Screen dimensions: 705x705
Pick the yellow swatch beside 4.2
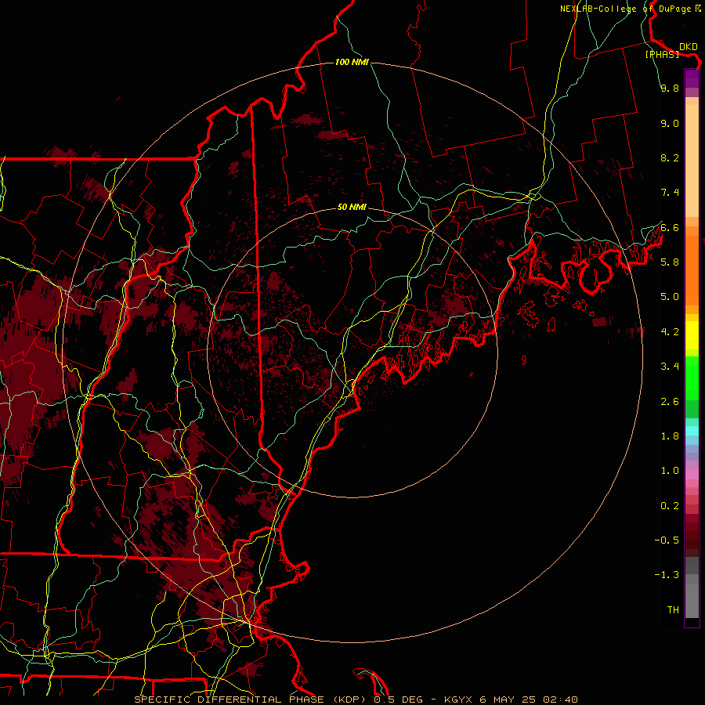692,335
